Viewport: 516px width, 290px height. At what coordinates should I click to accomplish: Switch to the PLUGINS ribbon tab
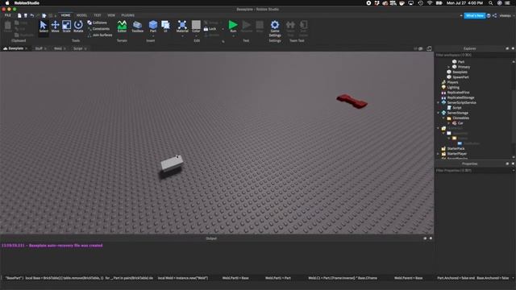(x=127, y=15)
